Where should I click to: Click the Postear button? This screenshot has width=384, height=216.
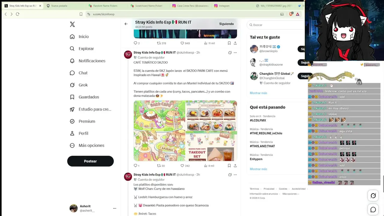pos(90,161)
